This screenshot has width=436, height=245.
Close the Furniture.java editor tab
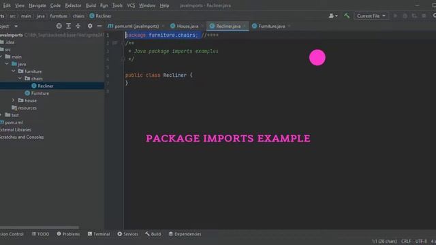pyautogui.click(x=289, y=26)
